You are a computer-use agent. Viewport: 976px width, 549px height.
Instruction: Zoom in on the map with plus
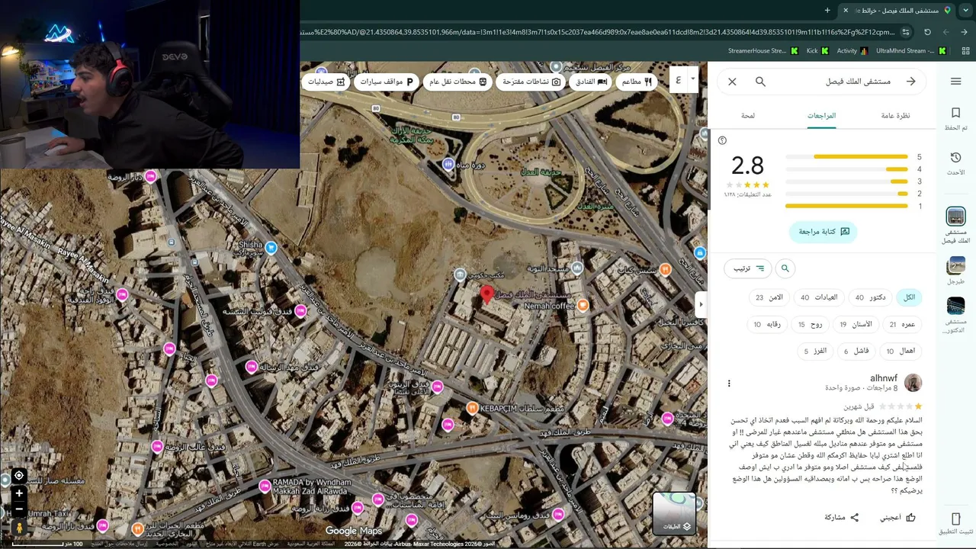point(19,493)
